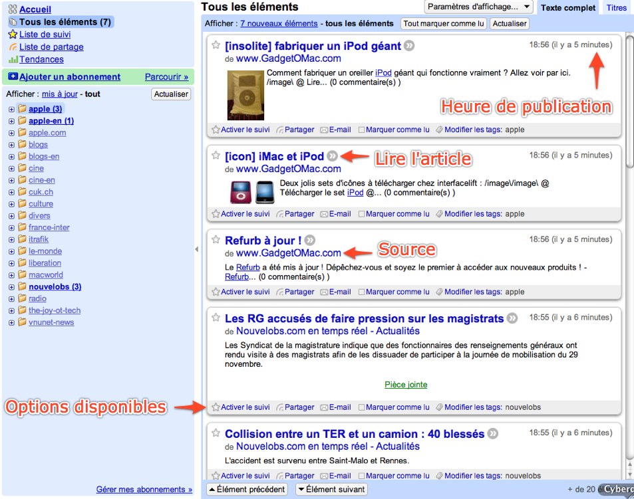Viewport: 634px width, 499px height.
Task: Show 7 nouveaux éléments link
Action: [279, 23]
